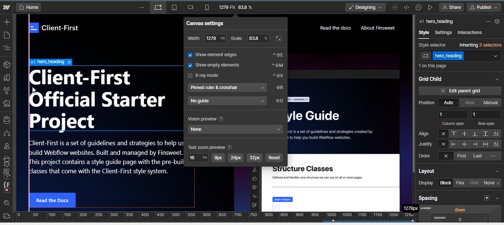Open the Navigator panel icon
Viewport: 504px width, 225px height.
[6, 48]
